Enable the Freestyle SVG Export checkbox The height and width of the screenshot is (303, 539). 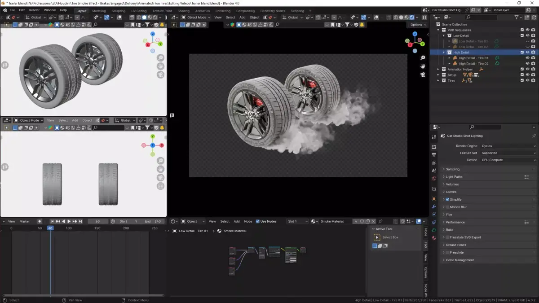[447, 237]
